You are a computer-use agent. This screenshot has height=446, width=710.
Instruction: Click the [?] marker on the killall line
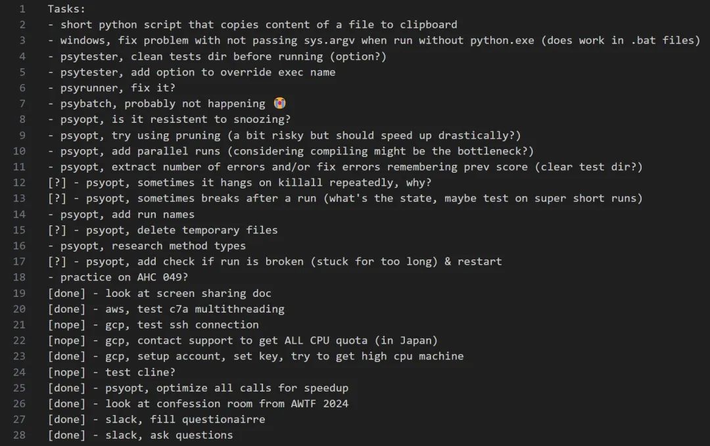pos(57,183)
